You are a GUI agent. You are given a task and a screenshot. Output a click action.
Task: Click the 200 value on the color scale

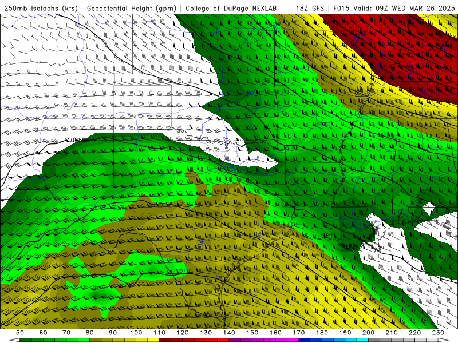(368, 333)
